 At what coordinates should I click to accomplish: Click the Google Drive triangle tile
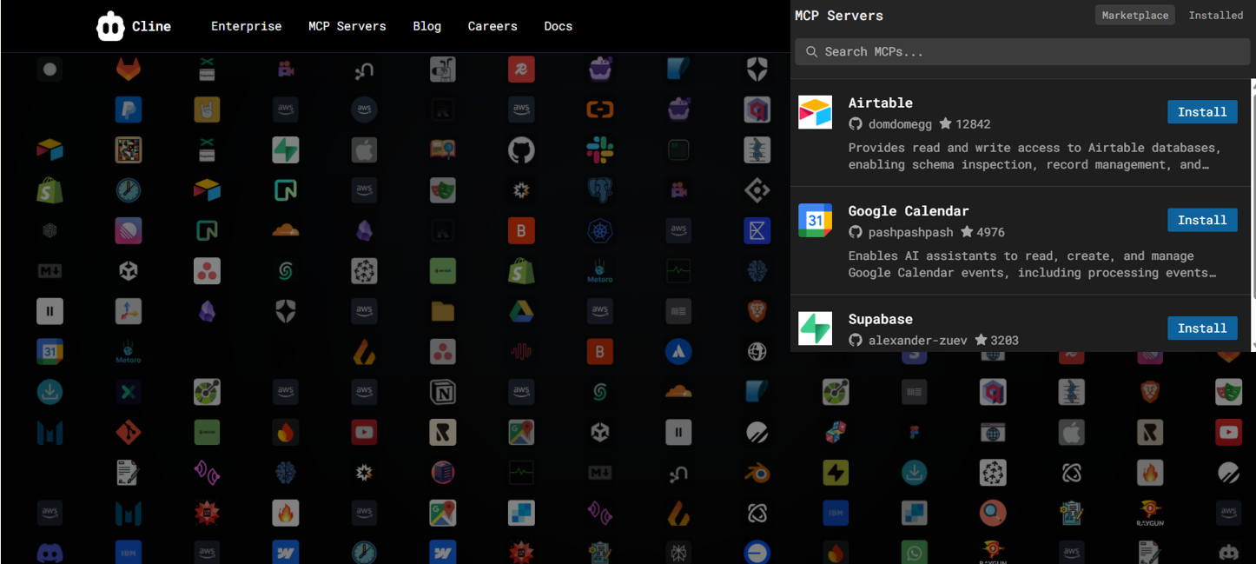tap(521, 311)
